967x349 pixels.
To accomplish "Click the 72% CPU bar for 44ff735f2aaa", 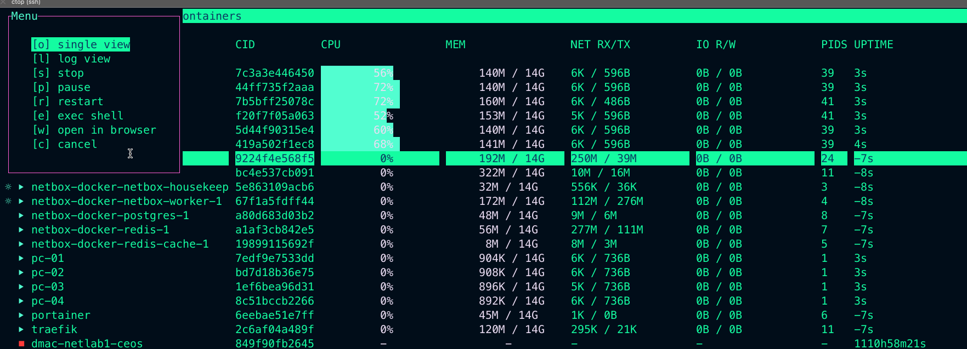I will pyautogui.click(x=360, y=87).
